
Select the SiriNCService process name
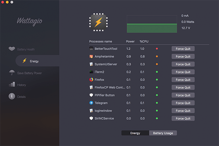point(104,118)
